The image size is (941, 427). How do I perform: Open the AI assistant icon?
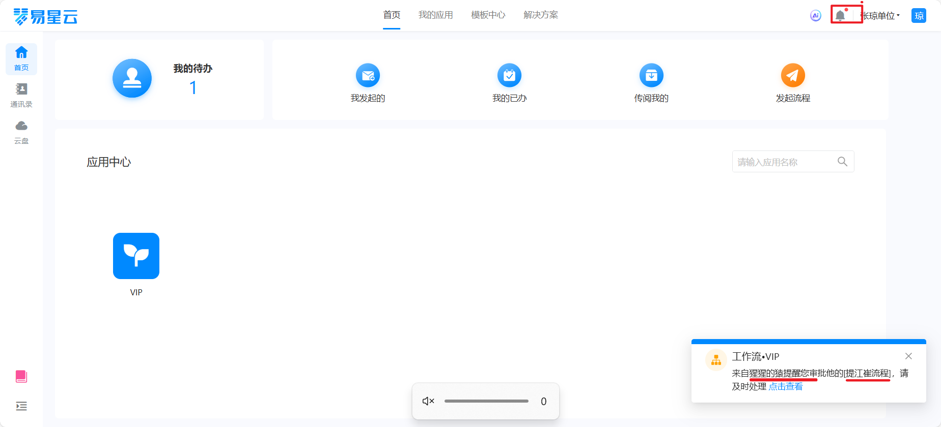(816, 16)
